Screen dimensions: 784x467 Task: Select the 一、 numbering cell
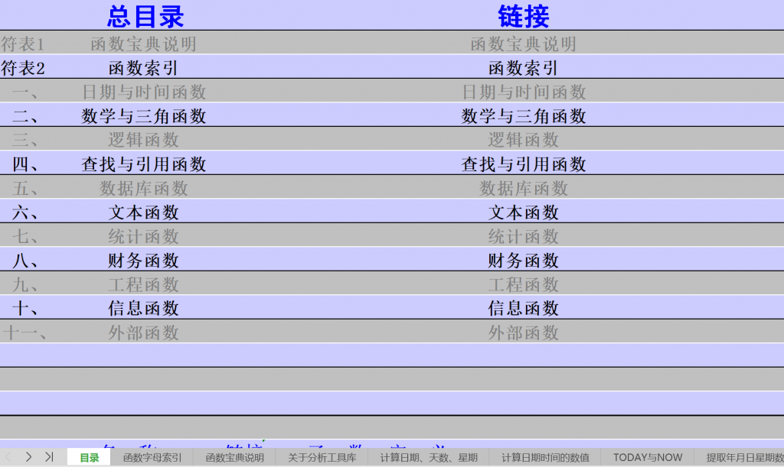pos(25,92)
